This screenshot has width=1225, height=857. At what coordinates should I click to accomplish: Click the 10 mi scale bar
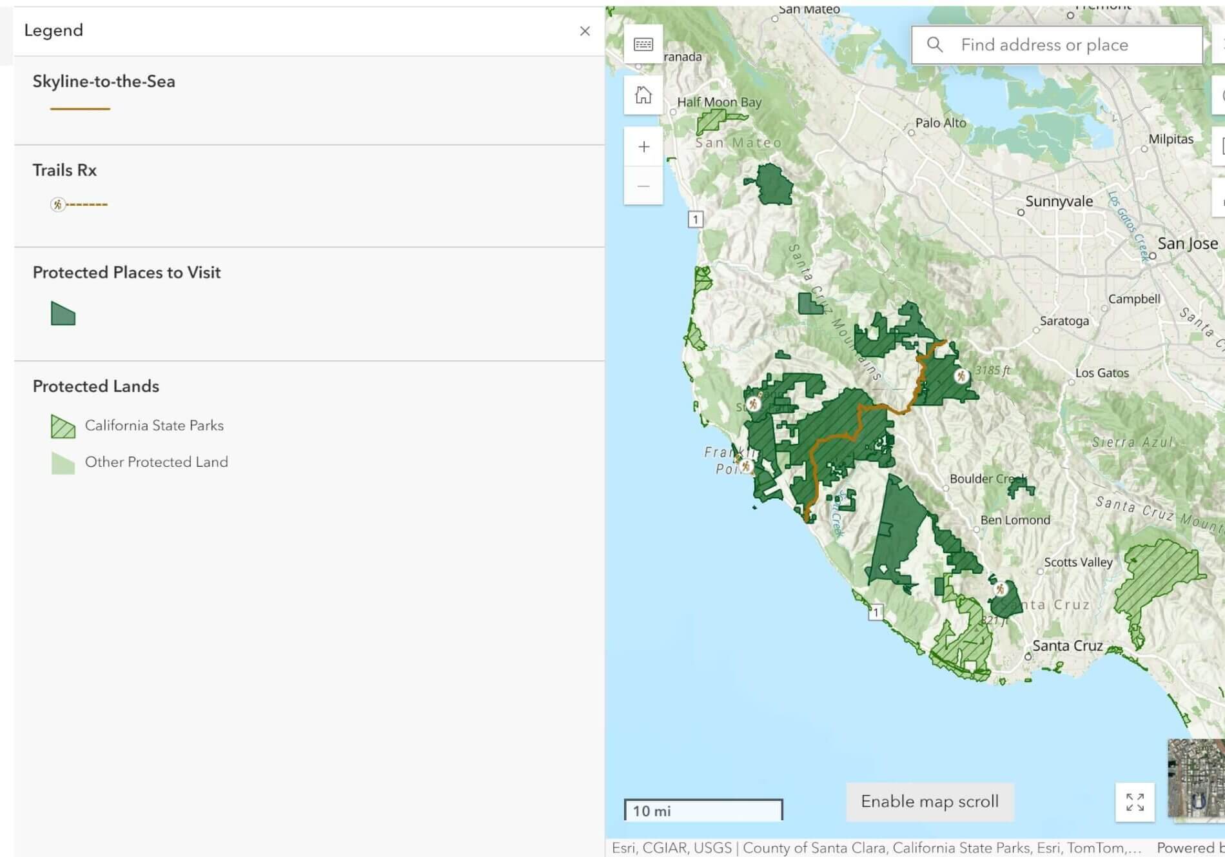pos(703,810)
